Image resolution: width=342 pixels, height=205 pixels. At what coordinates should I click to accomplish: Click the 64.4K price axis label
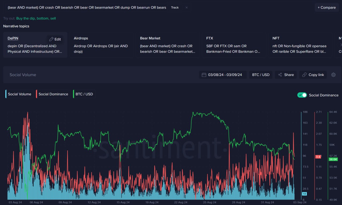(x=333, y=112)
